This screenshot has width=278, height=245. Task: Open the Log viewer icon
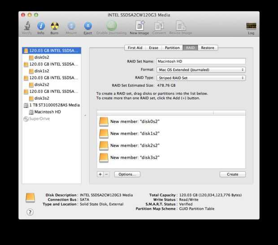pos(251,26)
